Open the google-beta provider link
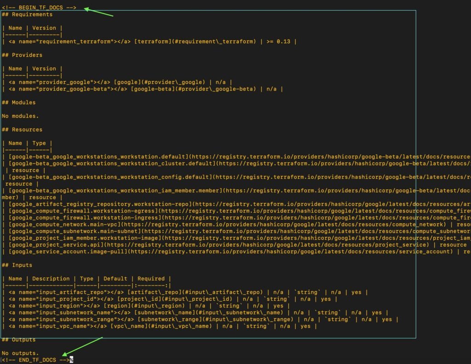The image size is (471, 364). 152,89
